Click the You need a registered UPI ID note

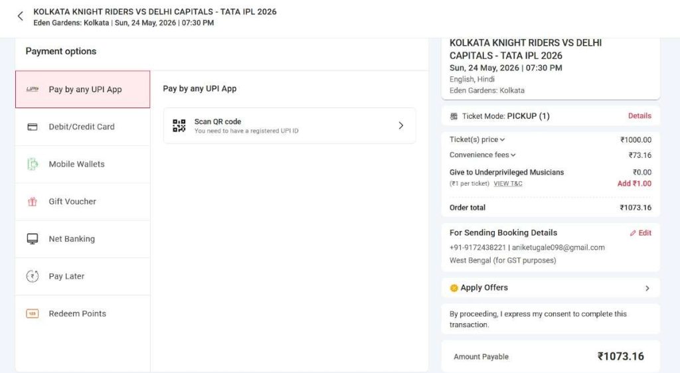(246, 131)
